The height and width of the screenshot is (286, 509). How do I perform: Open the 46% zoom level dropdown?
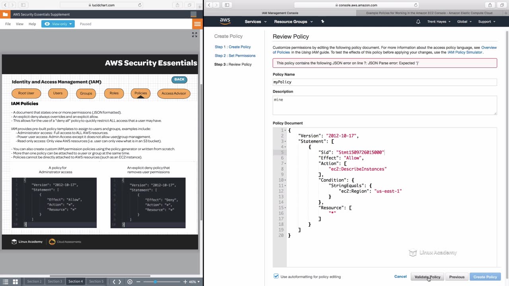(194, 282)
